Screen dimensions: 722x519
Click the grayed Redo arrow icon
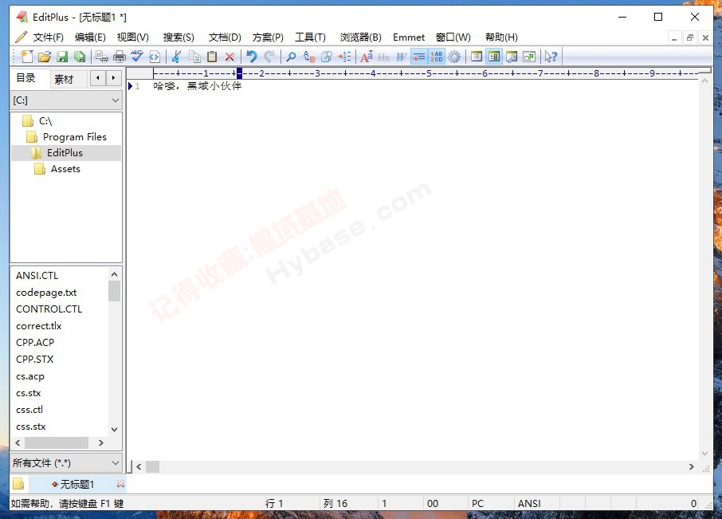click(x=269, y=57)
